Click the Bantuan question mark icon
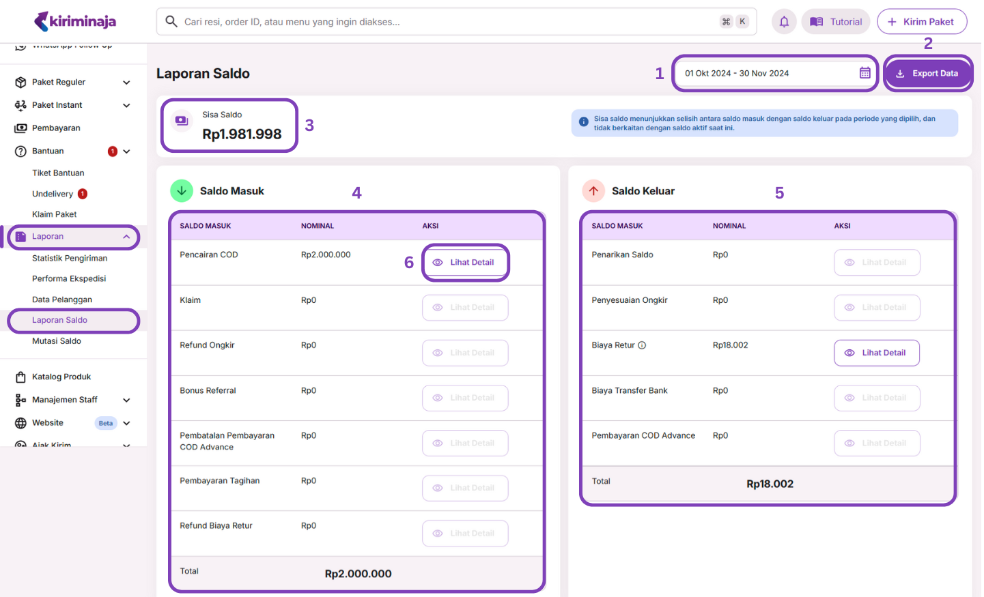Image resolution: width=984 pixels, height=597 pixels. [x=20, y=151]
